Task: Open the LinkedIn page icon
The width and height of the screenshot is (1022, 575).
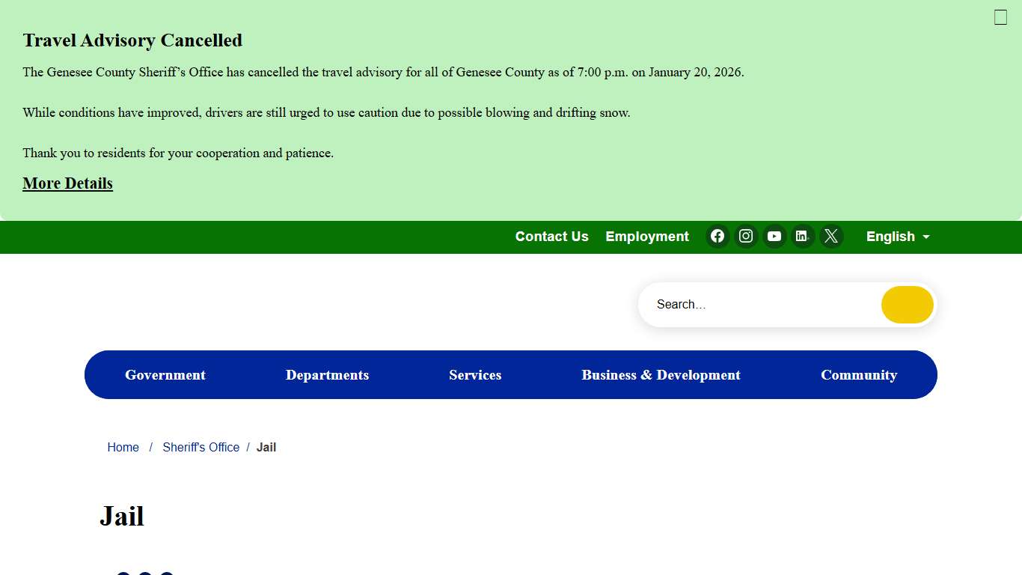Action: 802,237
